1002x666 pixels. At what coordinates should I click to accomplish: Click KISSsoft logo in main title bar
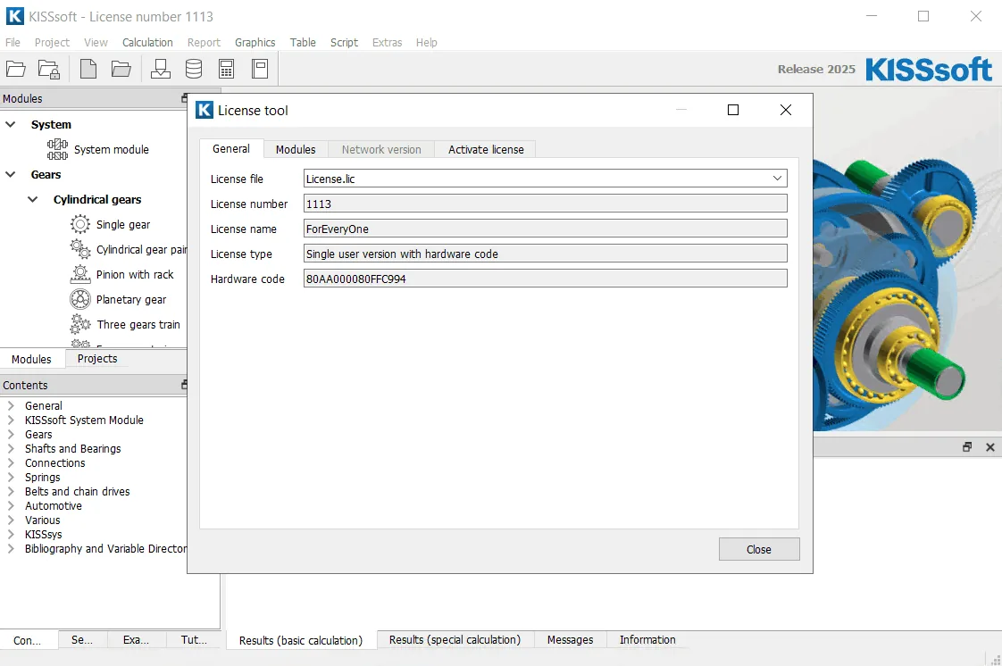click(14, 16)
